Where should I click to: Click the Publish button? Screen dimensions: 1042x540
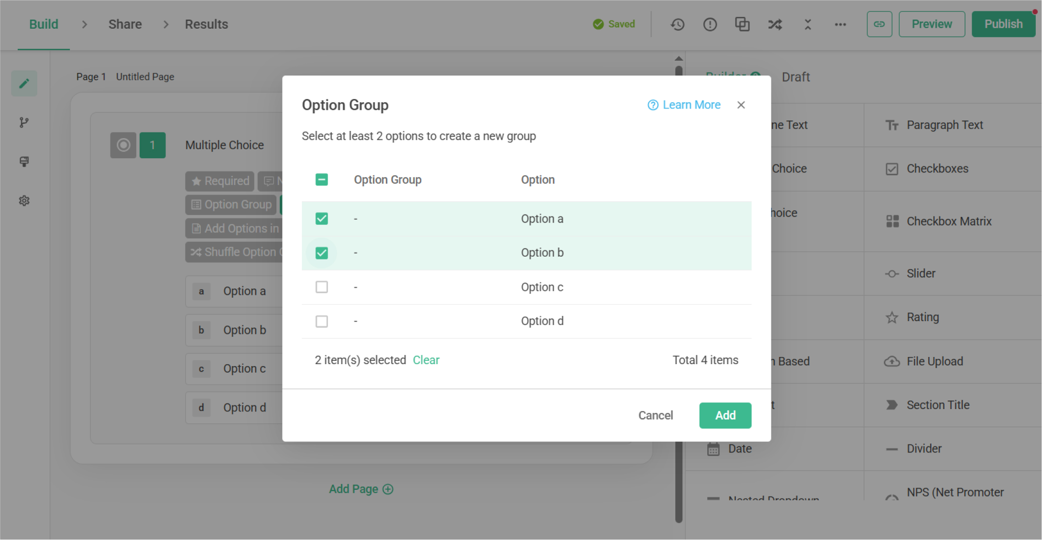tap(1004, 24)
